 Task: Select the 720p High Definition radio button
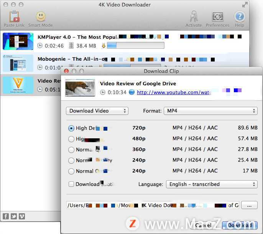(x=71, y=128)
